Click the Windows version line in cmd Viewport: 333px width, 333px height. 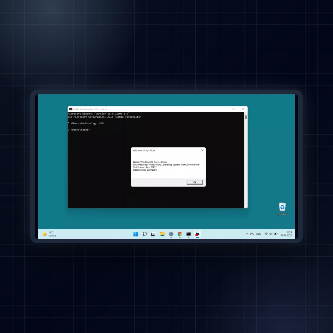pyautogui.click(x=99, y=114)
